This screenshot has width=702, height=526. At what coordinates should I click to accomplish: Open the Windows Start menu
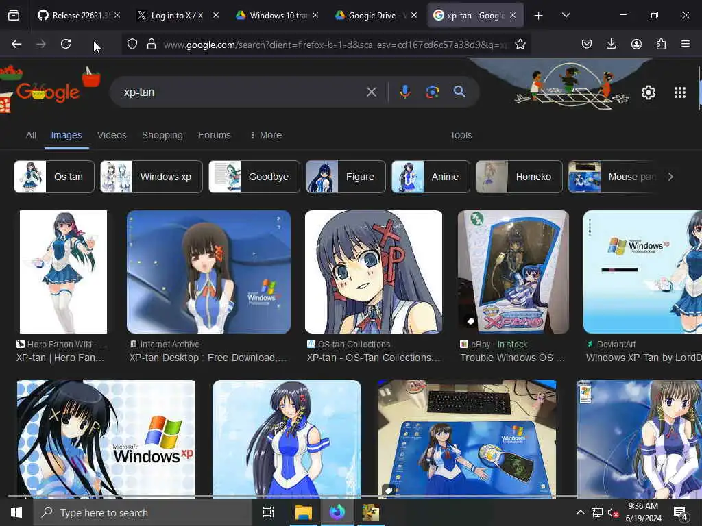[x=16, y=512]
